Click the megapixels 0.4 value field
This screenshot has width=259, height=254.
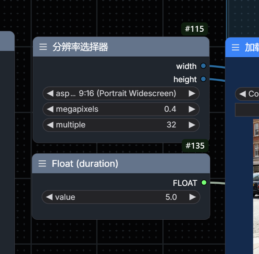pyautogui.click(x=121, y=109)
